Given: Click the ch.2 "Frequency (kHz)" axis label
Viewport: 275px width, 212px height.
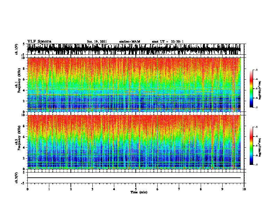Looking at the screenshot, I should pos(19,138).
